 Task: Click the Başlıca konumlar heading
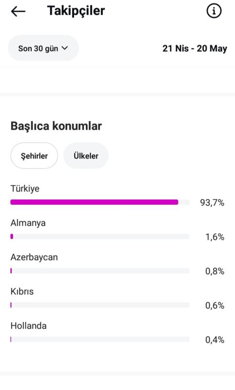coord(56,126)
